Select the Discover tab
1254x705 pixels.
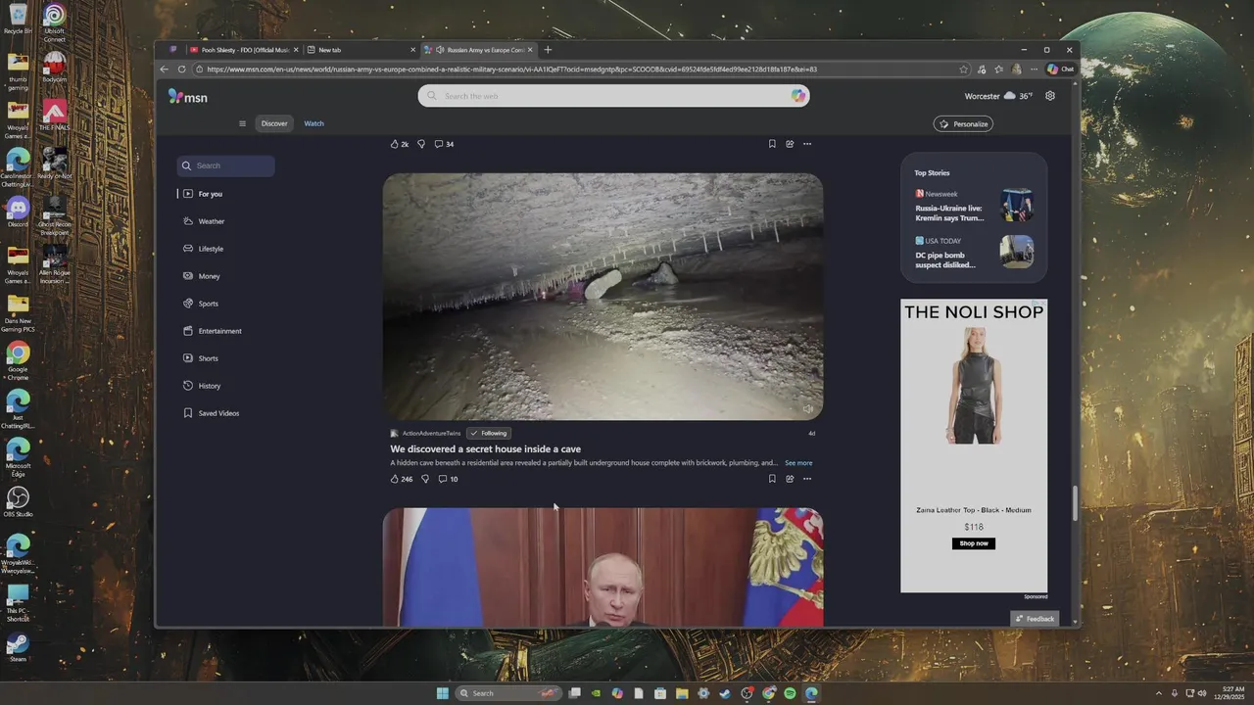point(274,123)
